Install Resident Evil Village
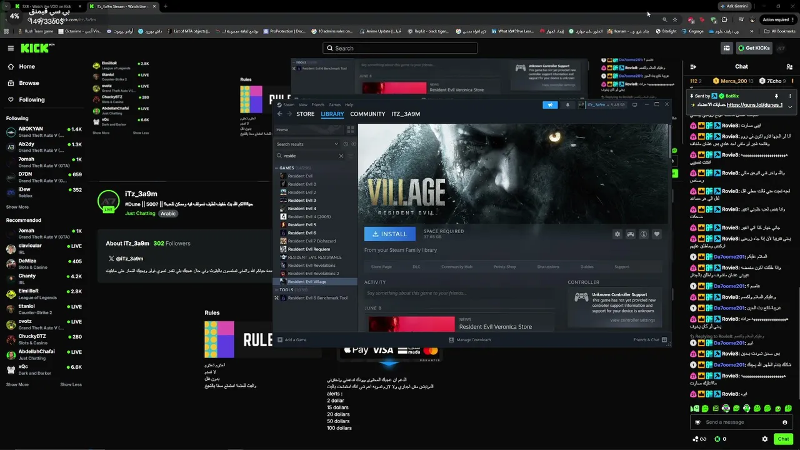The image size is (800, 450). pyautogui.click(x=390, y=234)
